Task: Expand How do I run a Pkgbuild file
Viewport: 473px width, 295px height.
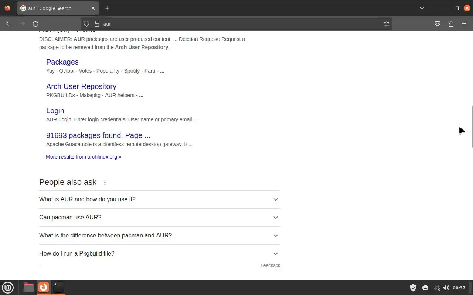Action: pyautogui.click(x=160, y=254)
